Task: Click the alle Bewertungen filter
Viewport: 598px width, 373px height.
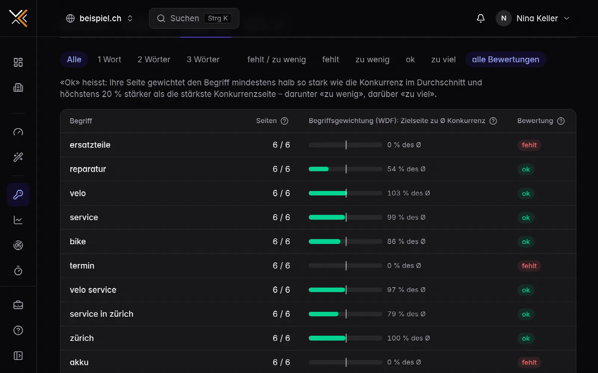Action: 505,60
